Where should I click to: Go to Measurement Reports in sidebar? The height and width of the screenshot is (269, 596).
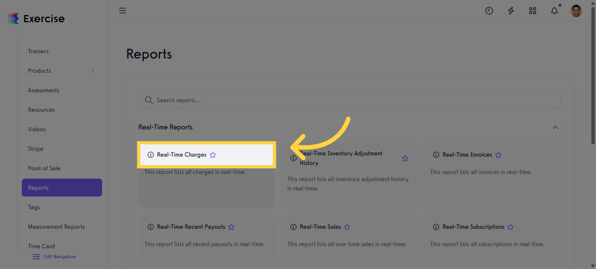click(x=56, y=227)
